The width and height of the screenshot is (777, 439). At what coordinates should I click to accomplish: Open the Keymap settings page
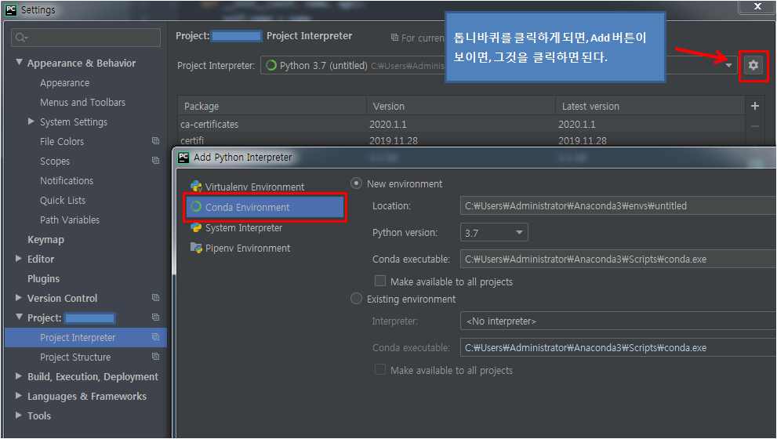point(45,239)
